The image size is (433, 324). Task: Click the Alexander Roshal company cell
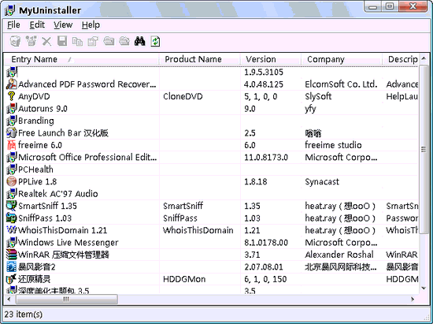(x=339, y=255)
